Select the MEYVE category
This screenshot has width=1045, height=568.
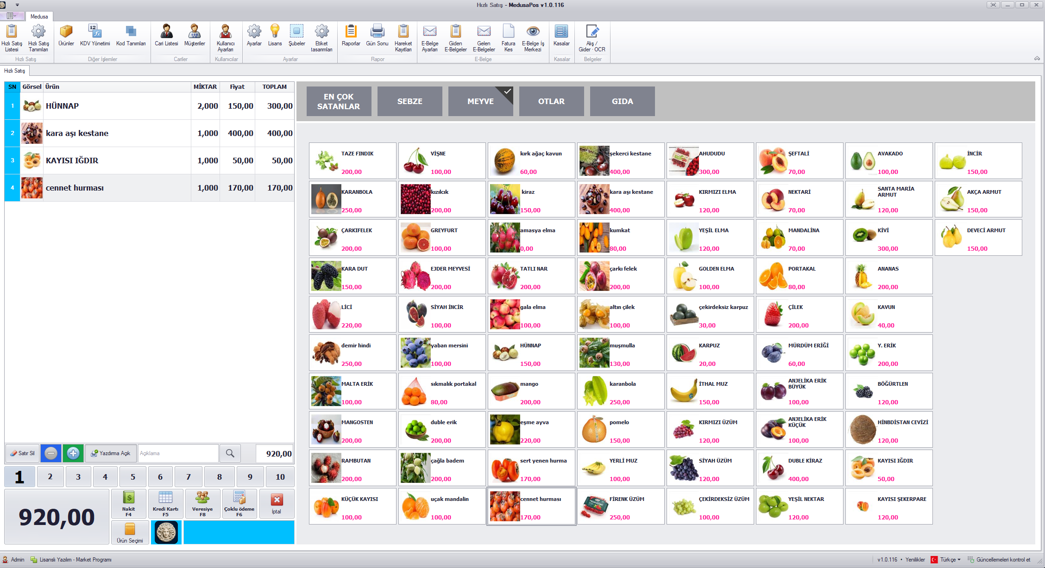(x=481, y=101)
